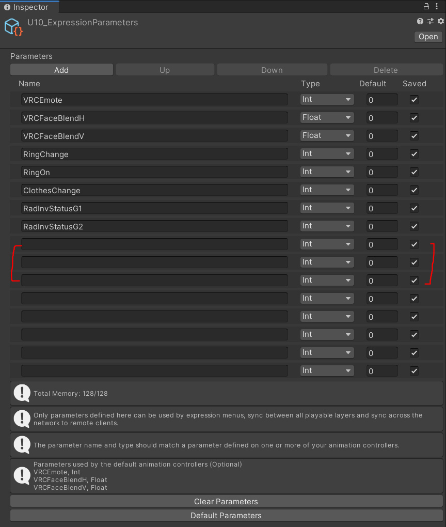Click the RingChange name field
The image size is (446, 527).
pos(154,154)
